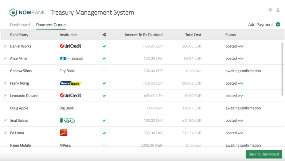Click the MPesa institution cell
Viewport: 285px width, 161px height.
point(65,145)
